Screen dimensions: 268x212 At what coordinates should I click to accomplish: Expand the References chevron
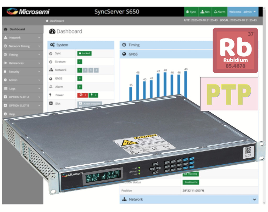(x=39, y=63)
